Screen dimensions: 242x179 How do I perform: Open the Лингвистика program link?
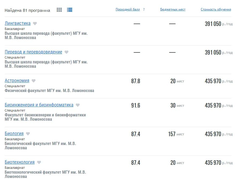click(x=18, y=23)
